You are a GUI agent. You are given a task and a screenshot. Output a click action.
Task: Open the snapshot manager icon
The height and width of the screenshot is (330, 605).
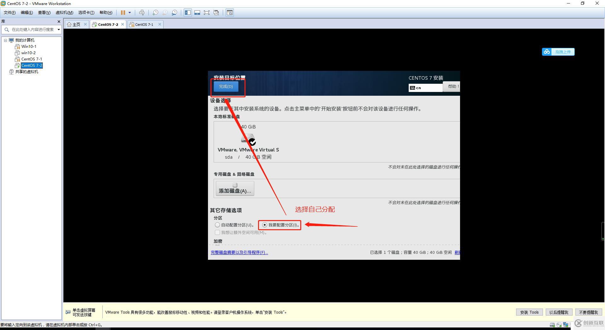(174, 13)
